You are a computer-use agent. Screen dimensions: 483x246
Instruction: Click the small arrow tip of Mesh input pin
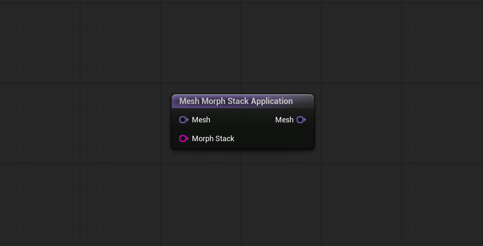click(188, 120)
